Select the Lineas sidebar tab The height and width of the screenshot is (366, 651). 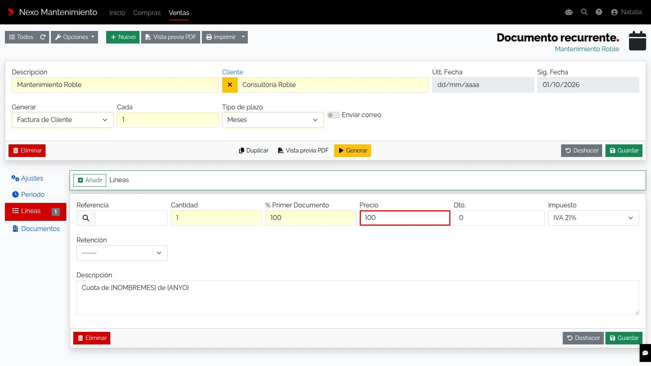(35, 211)
